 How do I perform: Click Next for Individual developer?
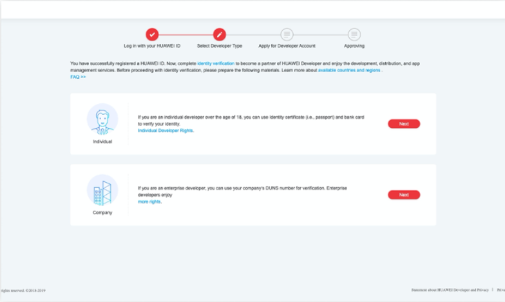(404, 124)
